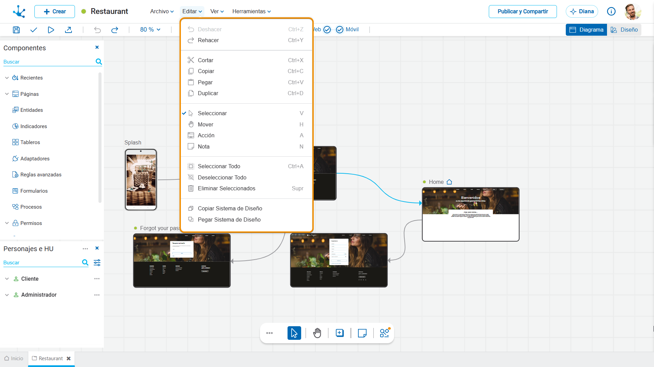This screenshot has width=654, height=367.
Task: Open the Herramientas menu
Action: (252, 11)
